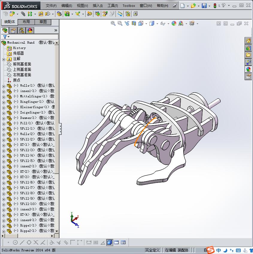Select the FeatureManager design tree tab icon
The image size is (253, 254).
click(5, 30)
